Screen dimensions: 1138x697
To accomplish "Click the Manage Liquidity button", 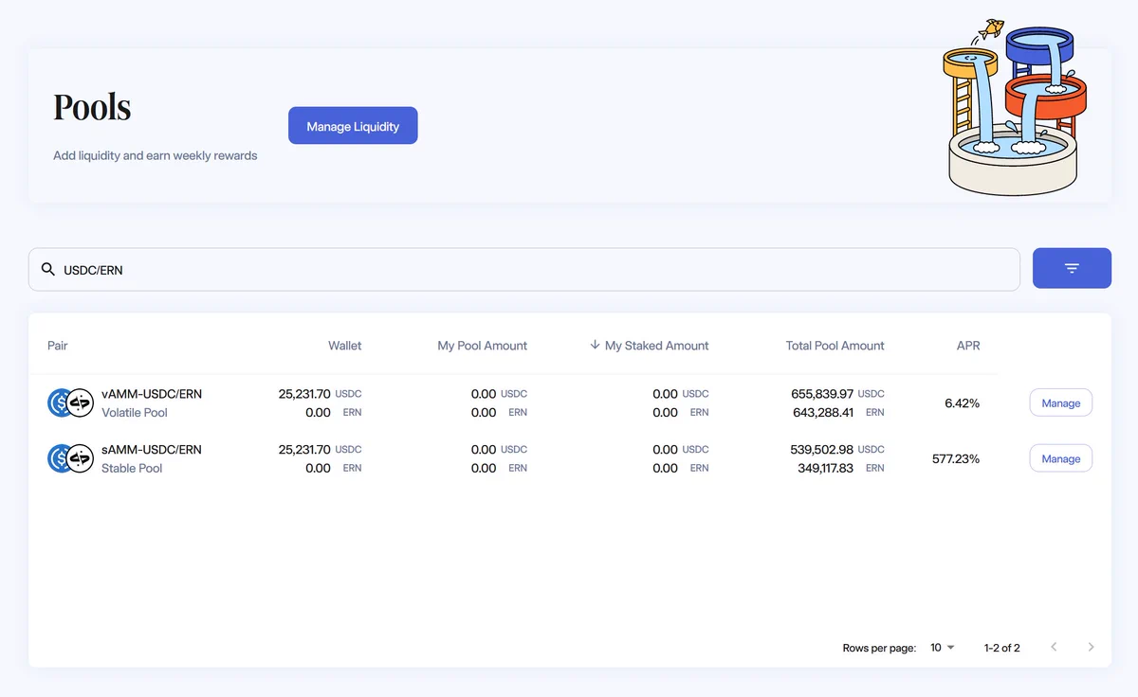I will 353,126.
